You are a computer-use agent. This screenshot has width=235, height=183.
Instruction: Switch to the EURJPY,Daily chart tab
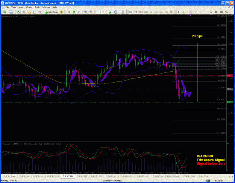pyautogui.click(x=9, y=176)
